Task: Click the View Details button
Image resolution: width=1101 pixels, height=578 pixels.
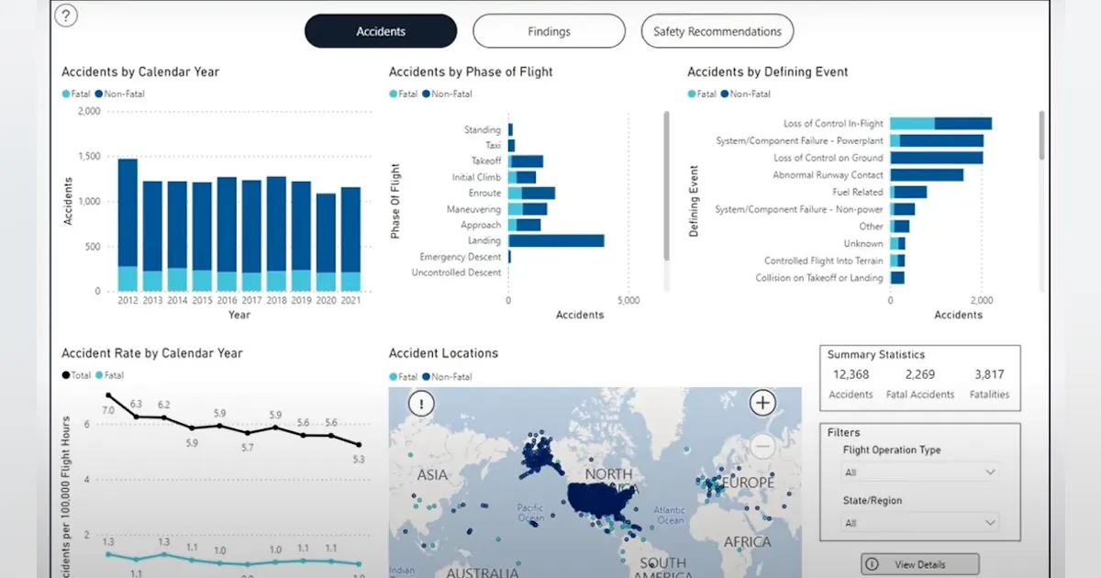Action: click(x=920, y=564)
